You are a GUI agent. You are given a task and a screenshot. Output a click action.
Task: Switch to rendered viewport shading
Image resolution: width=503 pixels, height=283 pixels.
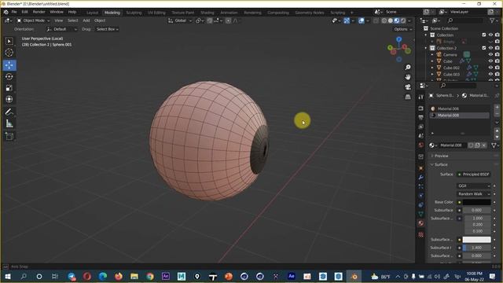coord(403,20)
